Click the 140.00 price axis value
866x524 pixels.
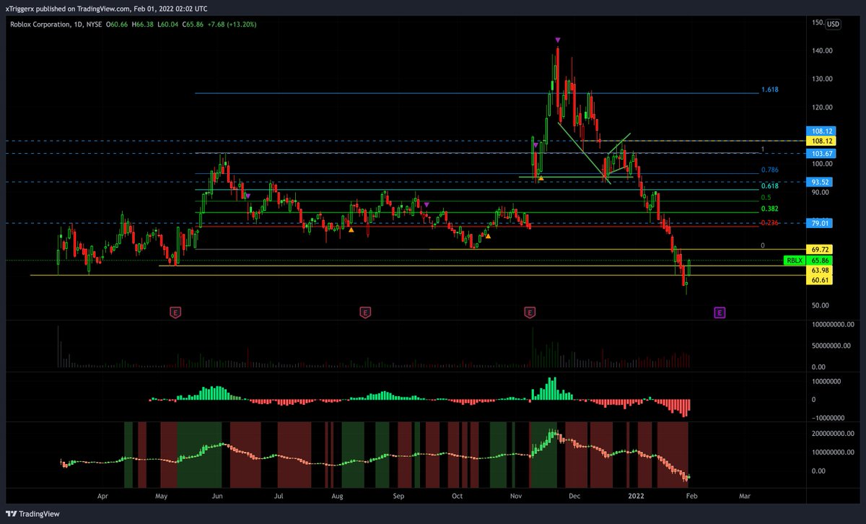[823, 51]
